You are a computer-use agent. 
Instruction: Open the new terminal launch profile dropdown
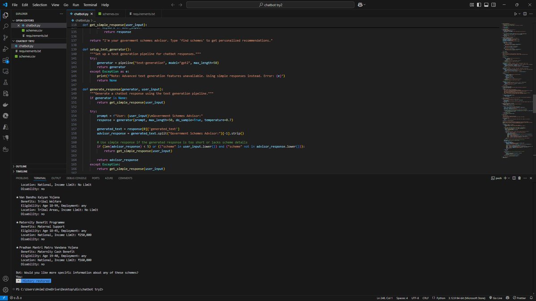tap(510, 178)
